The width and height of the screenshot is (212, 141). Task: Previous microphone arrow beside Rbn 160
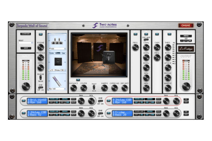tap(49, 81)
